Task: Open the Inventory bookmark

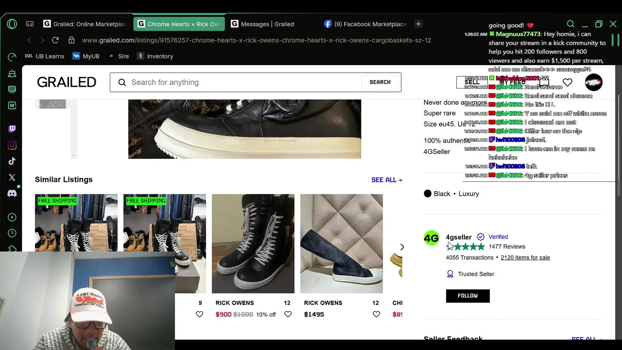Action: [155, 56]
